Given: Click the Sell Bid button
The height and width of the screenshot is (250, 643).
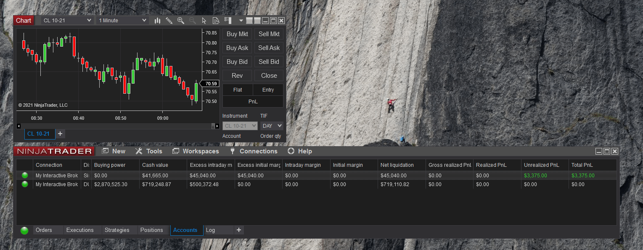Looking at the screenshot, I should tap(269, 62).
